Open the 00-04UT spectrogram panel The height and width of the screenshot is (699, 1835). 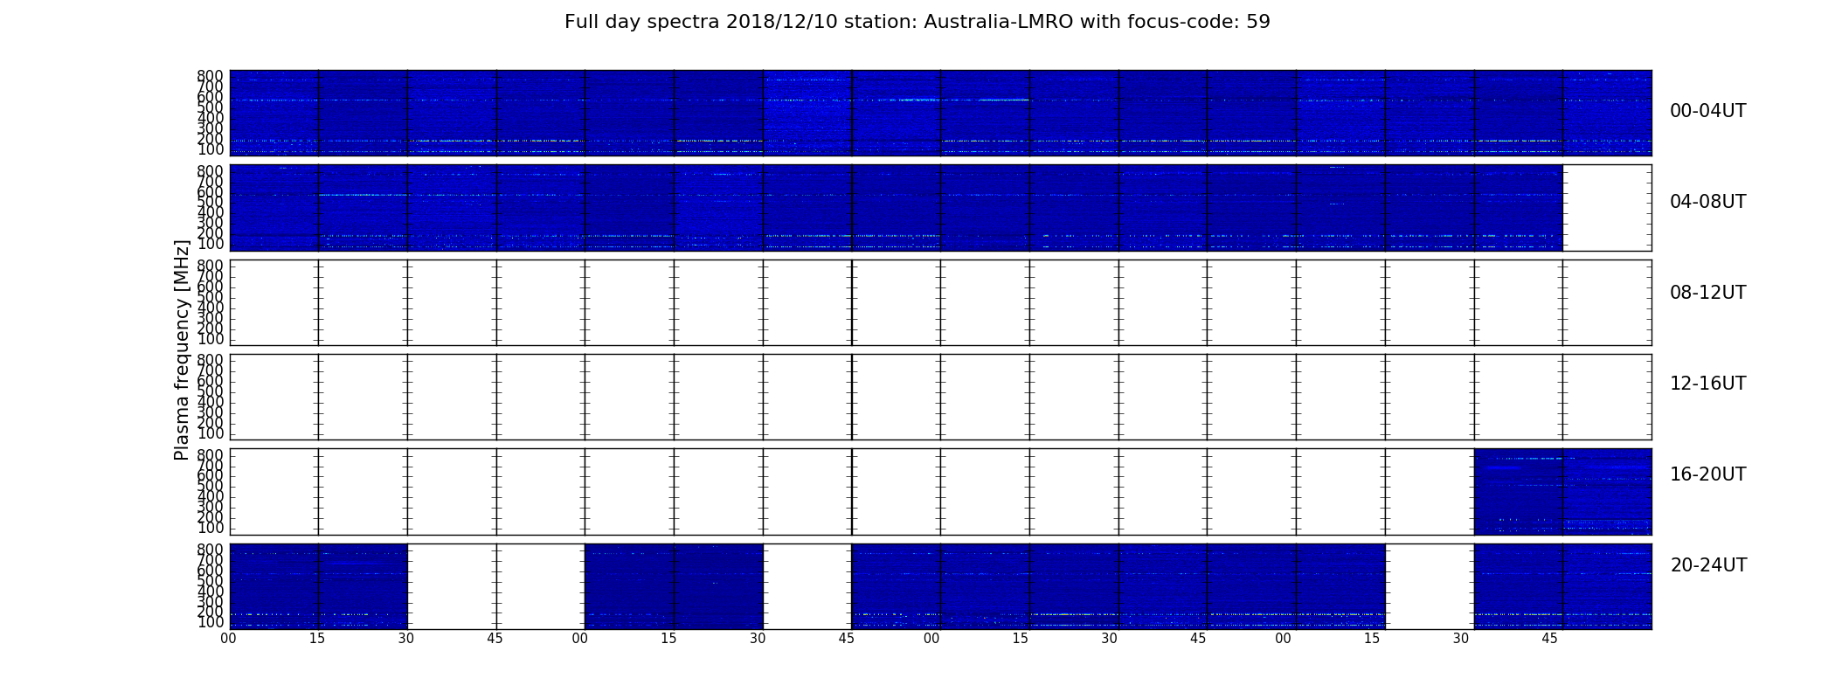(940, 113)
